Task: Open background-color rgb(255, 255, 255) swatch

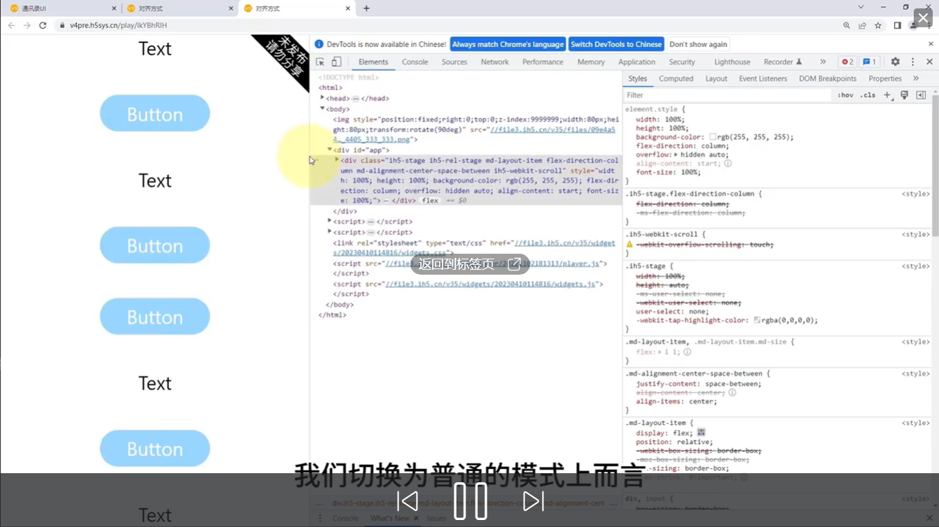Action: [713, 137]
